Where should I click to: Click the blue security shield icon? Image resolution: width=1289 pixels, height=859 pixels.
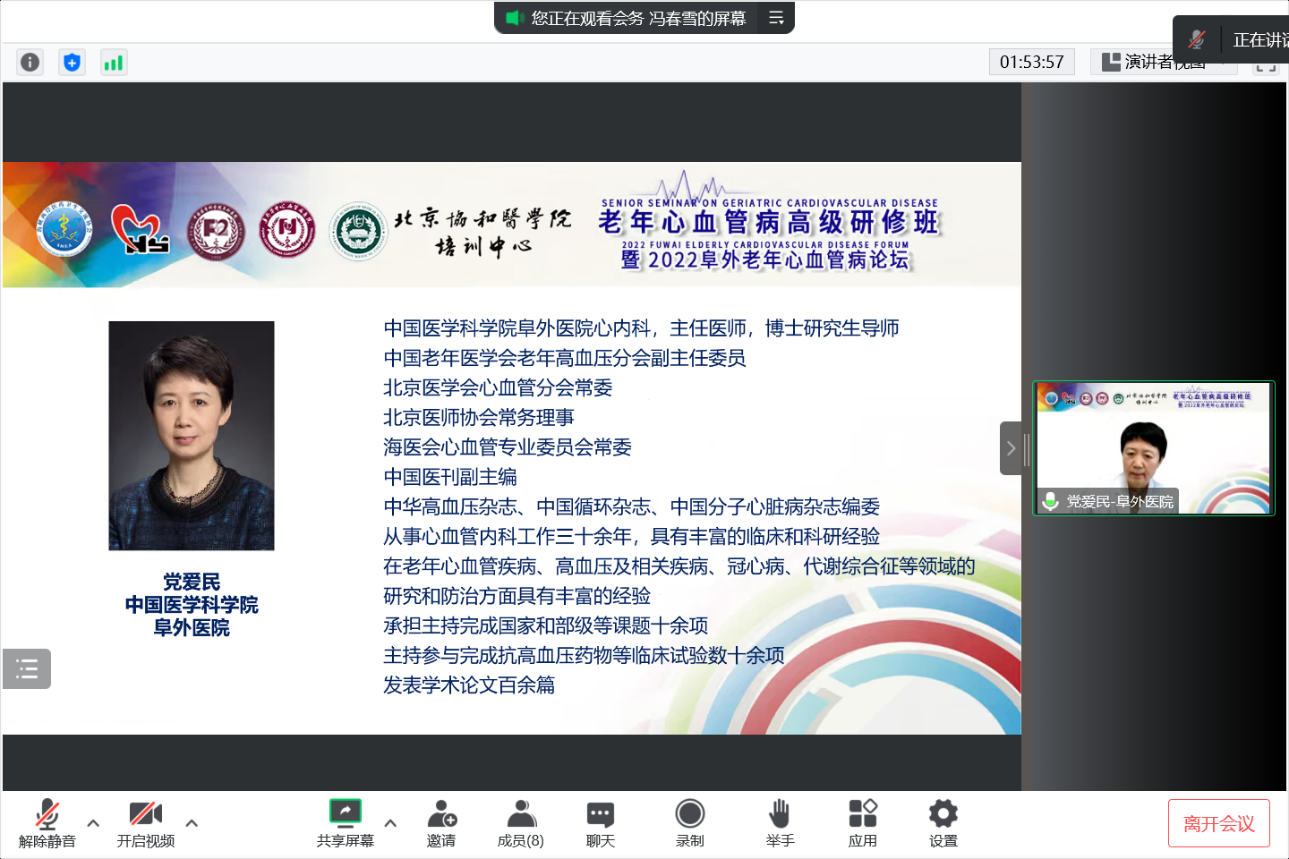tap(72, 62)
